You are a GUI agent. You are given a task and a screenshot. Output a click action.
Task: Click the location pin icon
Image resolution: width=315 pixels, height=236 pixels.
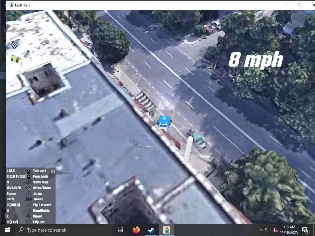(x=14, y=45)
